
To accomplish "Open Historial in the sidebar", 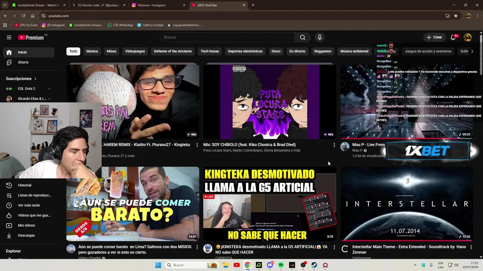I will pos(29,185).
